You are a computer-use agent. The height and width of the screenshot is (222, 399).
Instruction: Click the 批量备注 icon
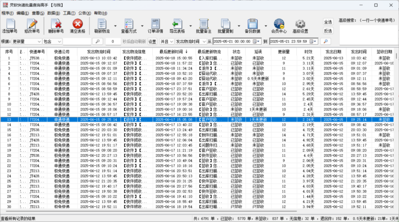(204, 24)
